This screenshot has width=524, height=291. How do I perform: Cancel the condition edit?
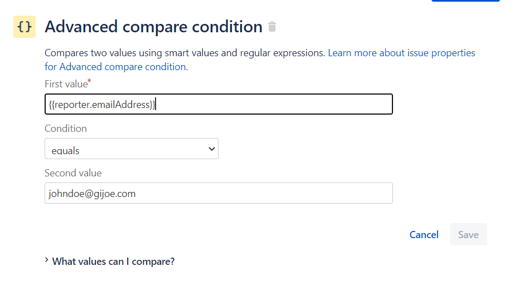click(424, 235)
